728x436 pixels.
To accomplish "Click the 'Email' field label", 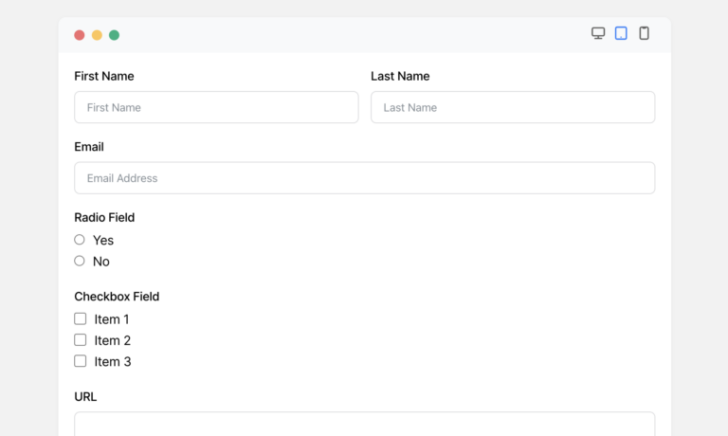I will point(89,147).
